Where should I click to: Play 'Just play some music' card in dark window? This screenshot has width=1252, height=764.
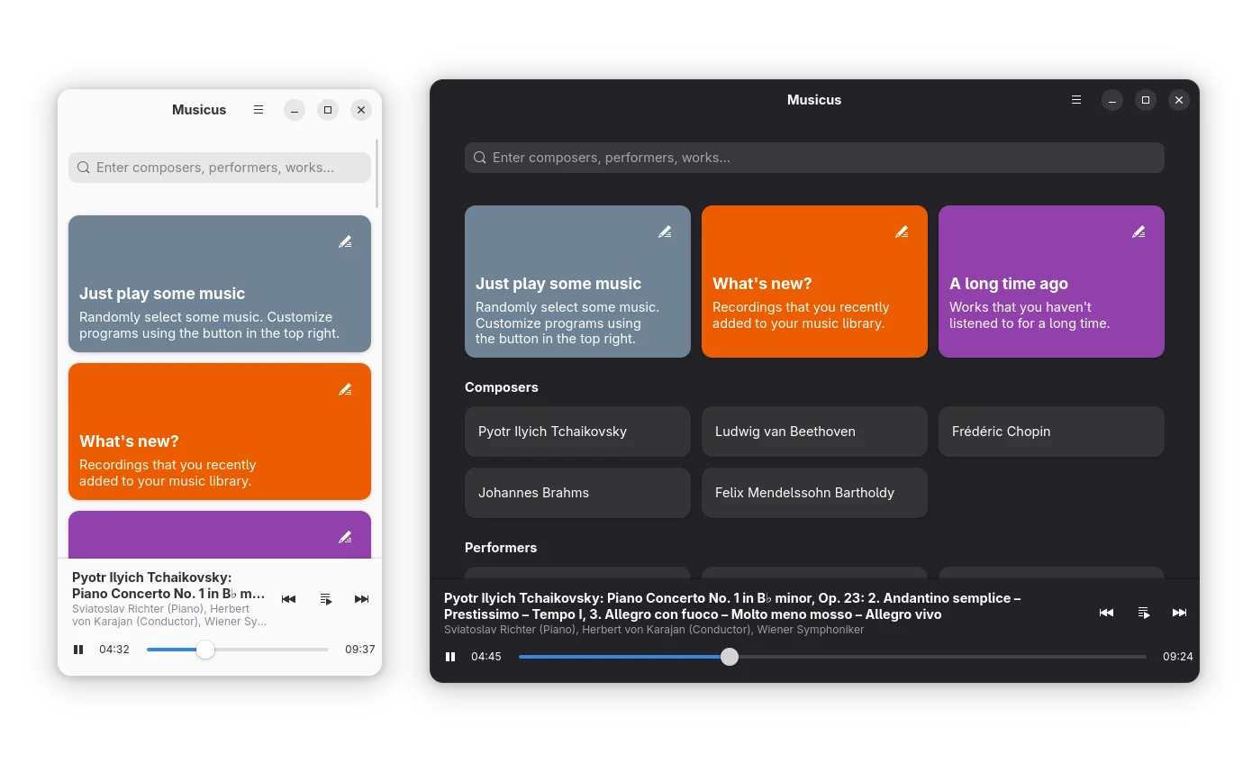[577, 282]
